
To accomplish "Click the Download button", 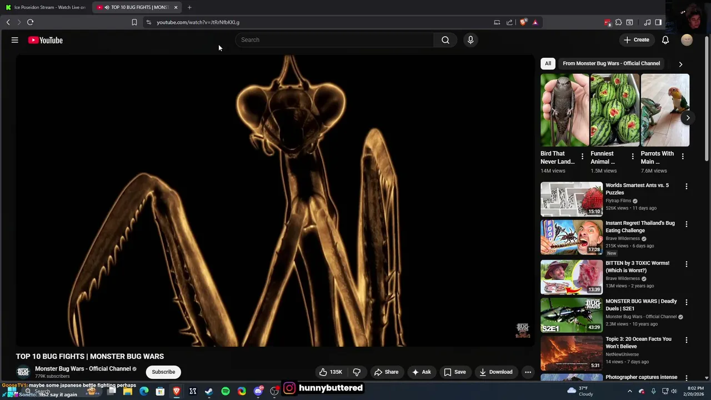I will (495, 372).
